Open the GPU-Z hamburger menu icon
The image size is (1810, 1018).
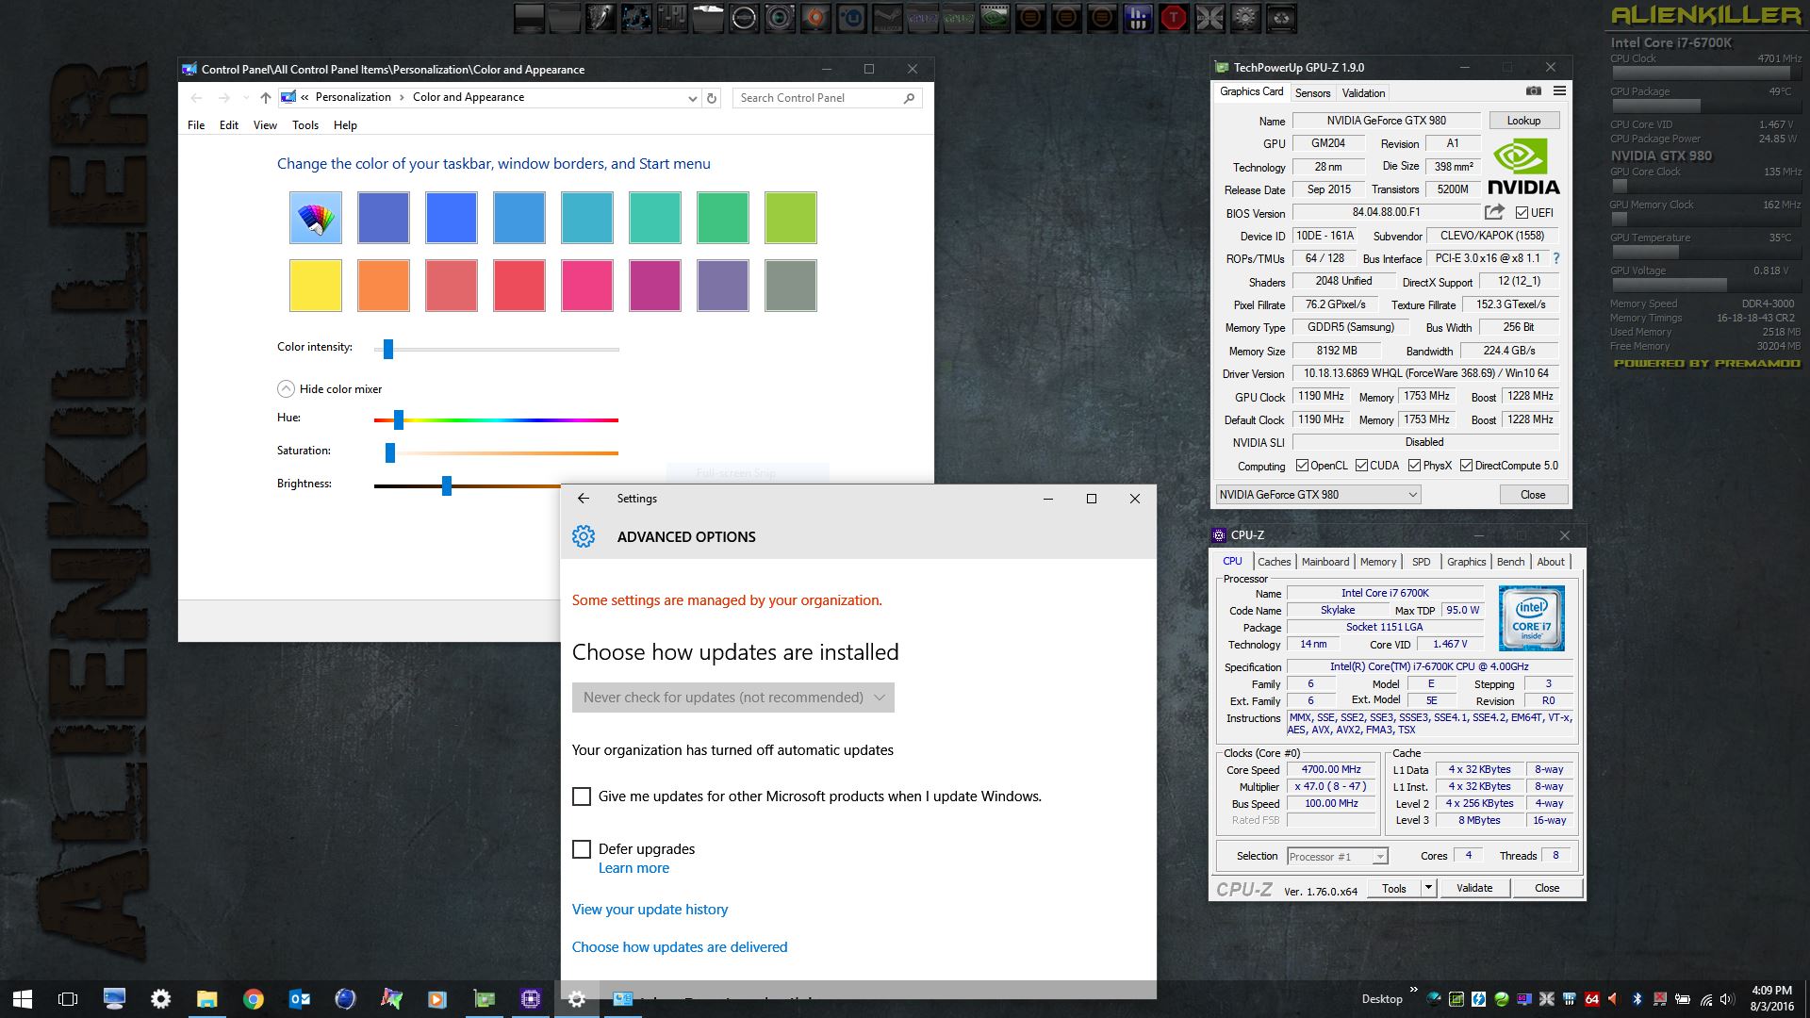coord(1559,91)
